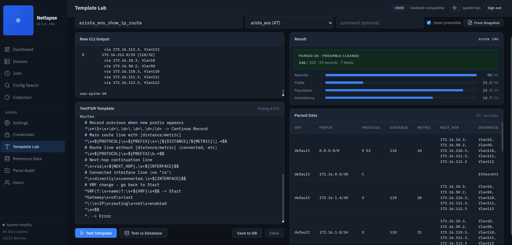
Task: Click the System healthy status dot
Action: pyautogui.click(x=3, y=225)
